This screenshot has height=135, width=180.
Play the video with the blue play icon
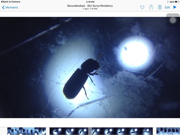(x=175, y=7)
